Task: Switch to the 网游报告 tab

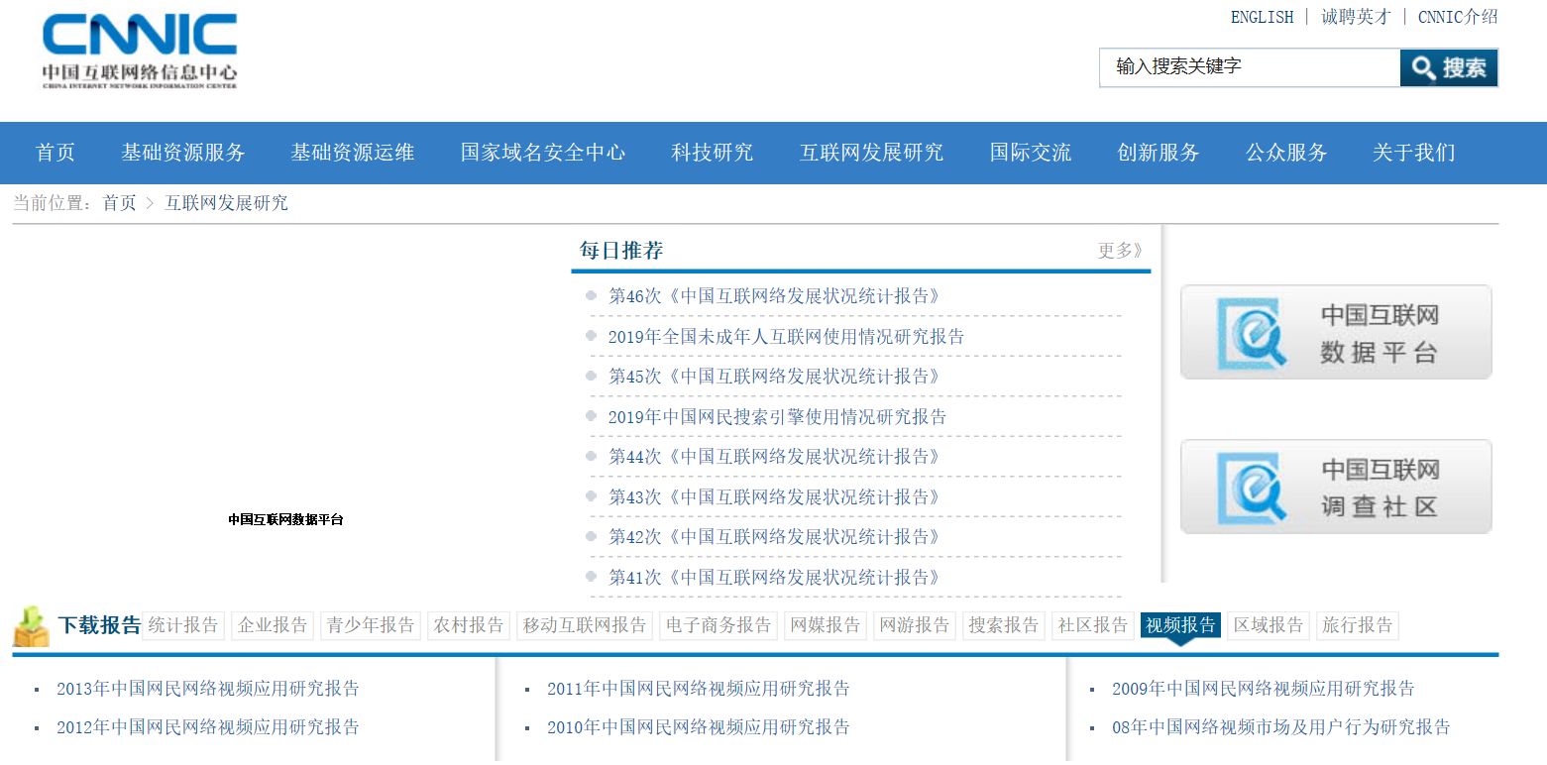Action: 915,625
